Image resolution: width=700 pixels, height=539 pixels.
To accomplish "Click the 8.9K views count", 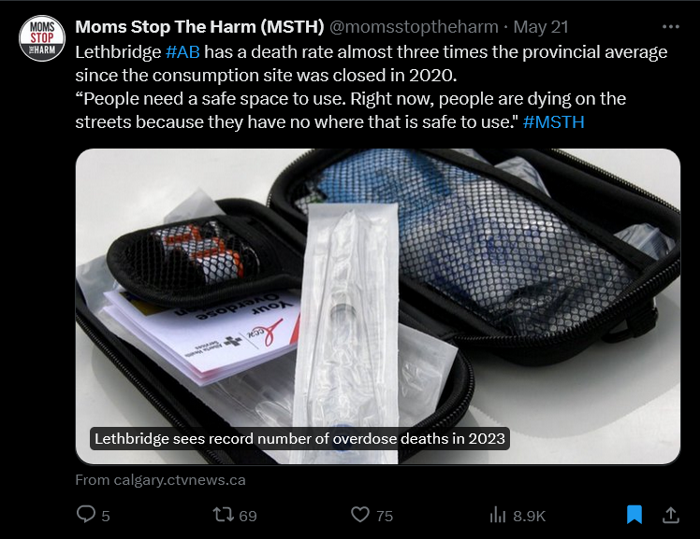I will coord(529,516).
